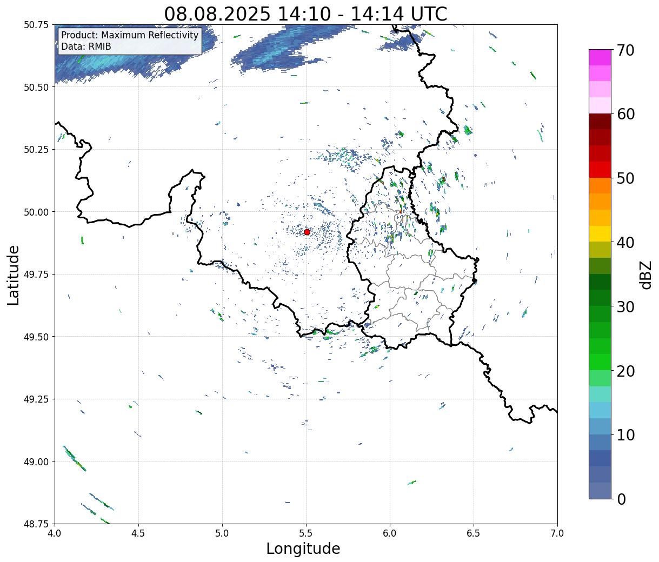The height and width of the screenshot is (562, 659).
Task: Click the longitude tick label 4.0
Action: [55, 533]
